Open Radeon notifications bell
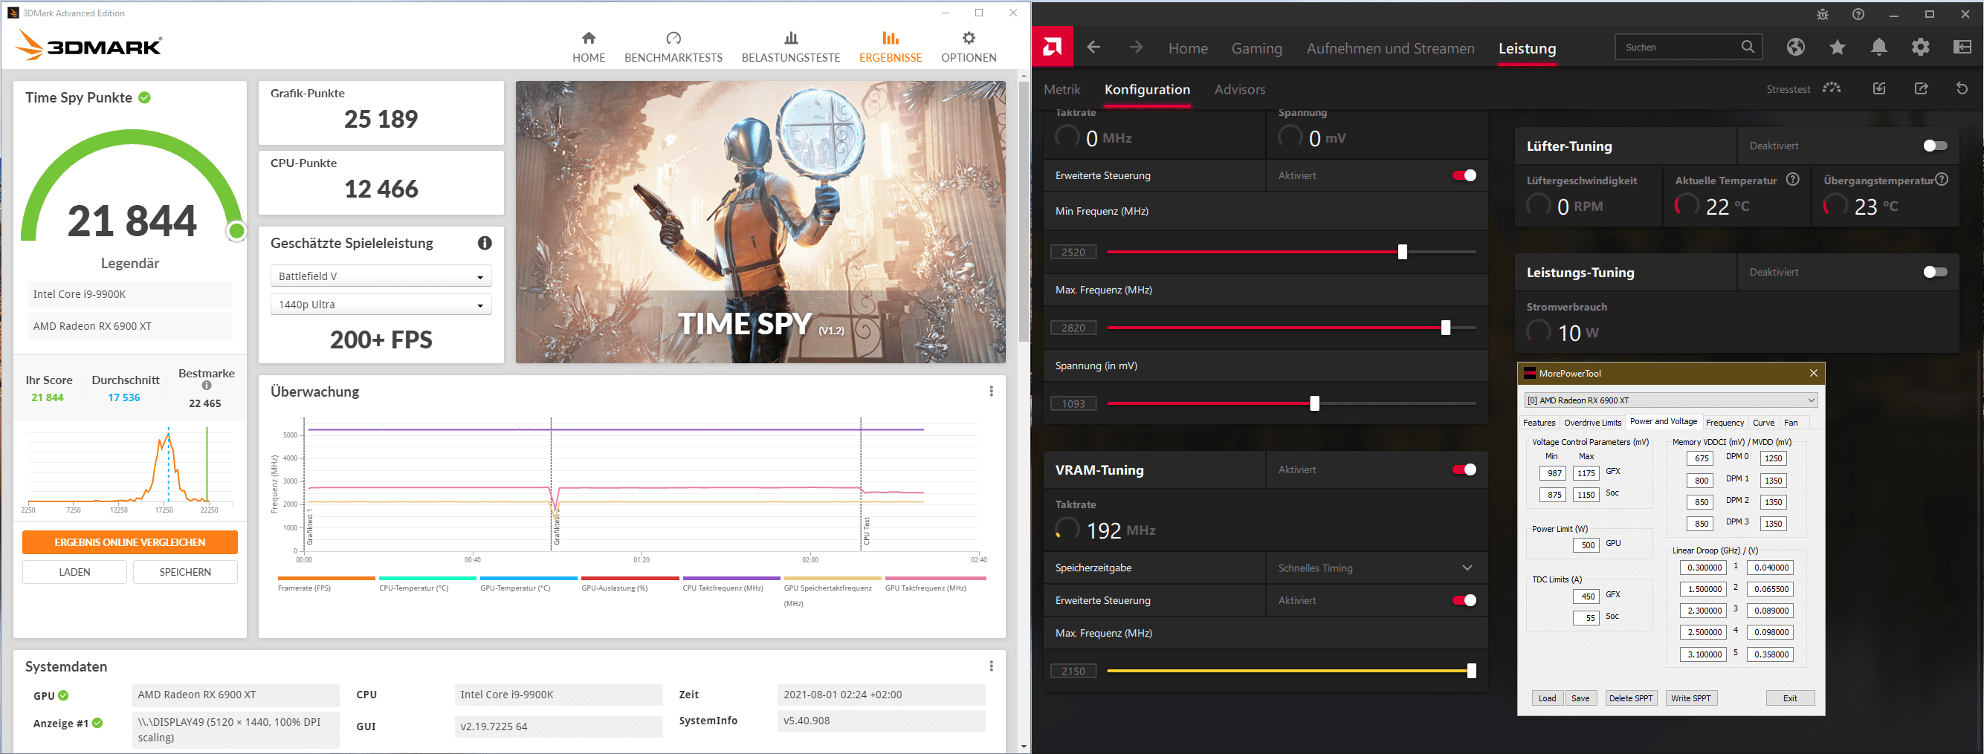This screenshot has height=754, width=1984. [x=1879, y=48]
